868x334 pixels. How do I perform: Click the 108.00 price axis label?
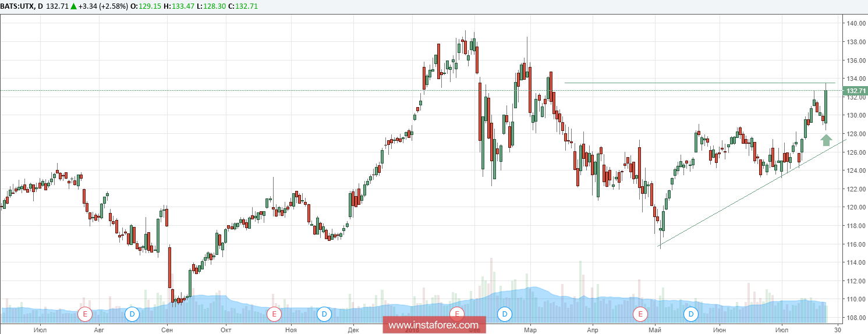coord(855,318)
